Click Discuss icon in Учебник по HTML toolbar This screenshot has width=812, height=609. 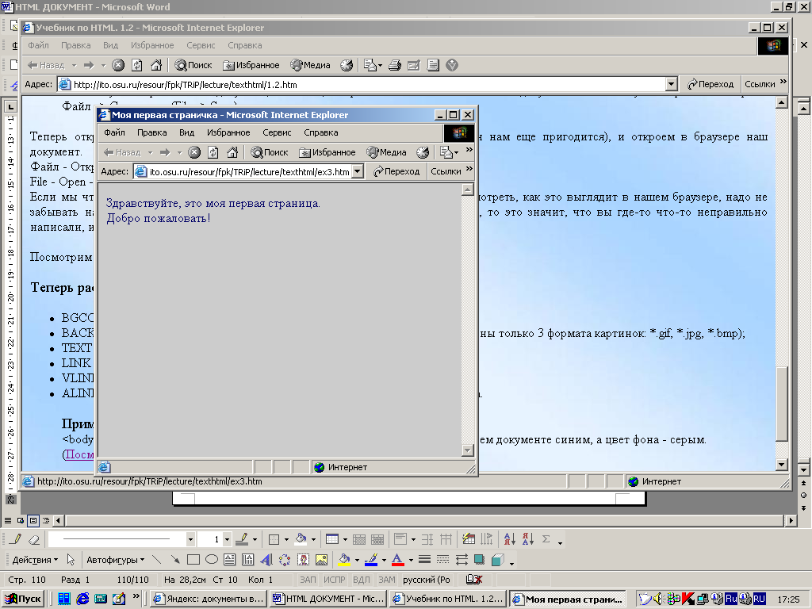pyautogui.click(x=433, y=65)
